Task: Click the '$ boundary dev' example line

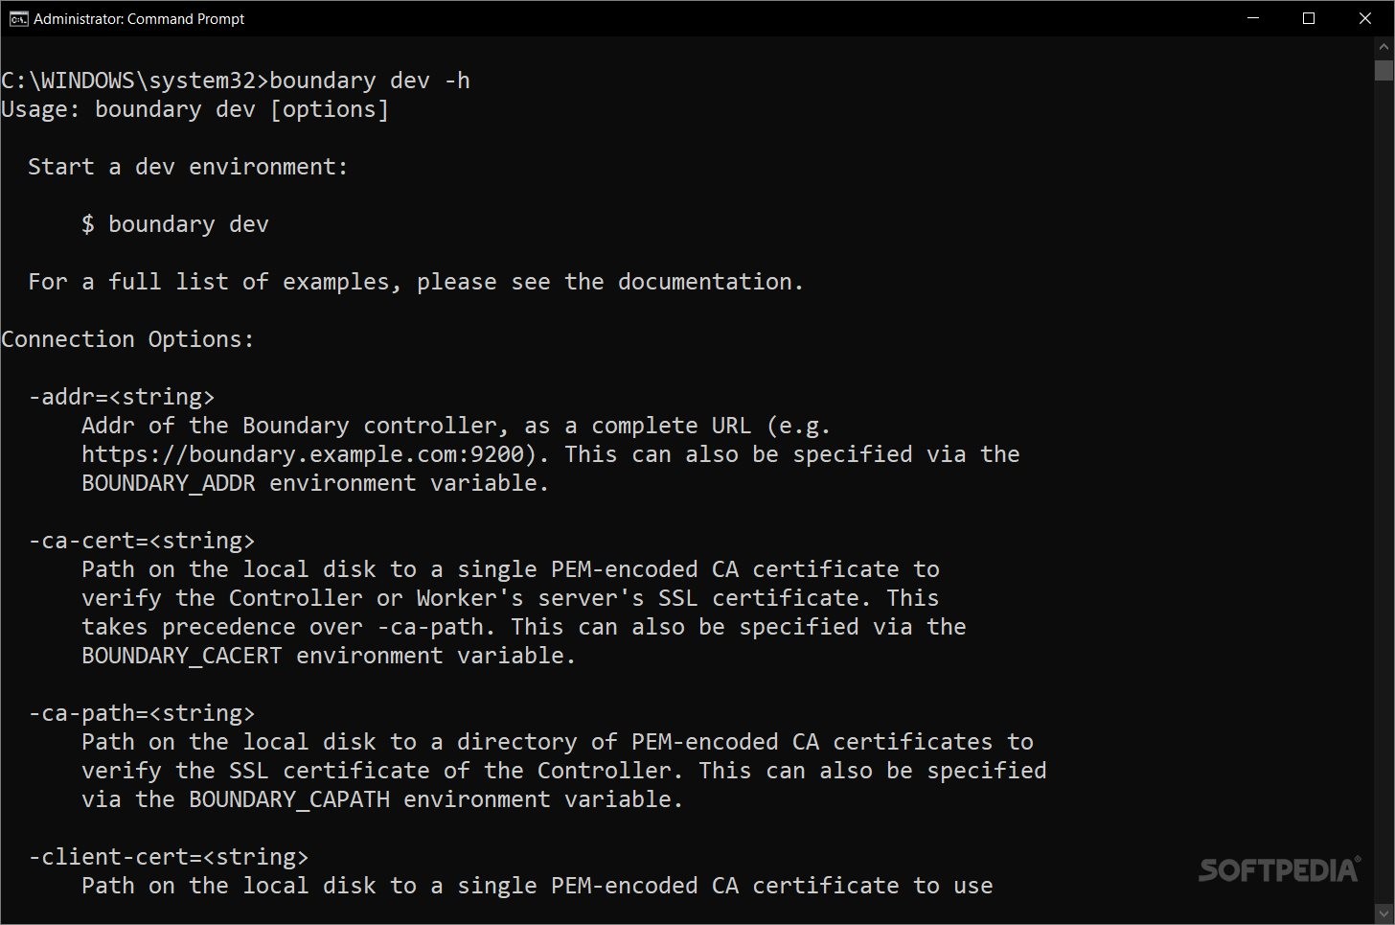Action: tap(175, 224)
